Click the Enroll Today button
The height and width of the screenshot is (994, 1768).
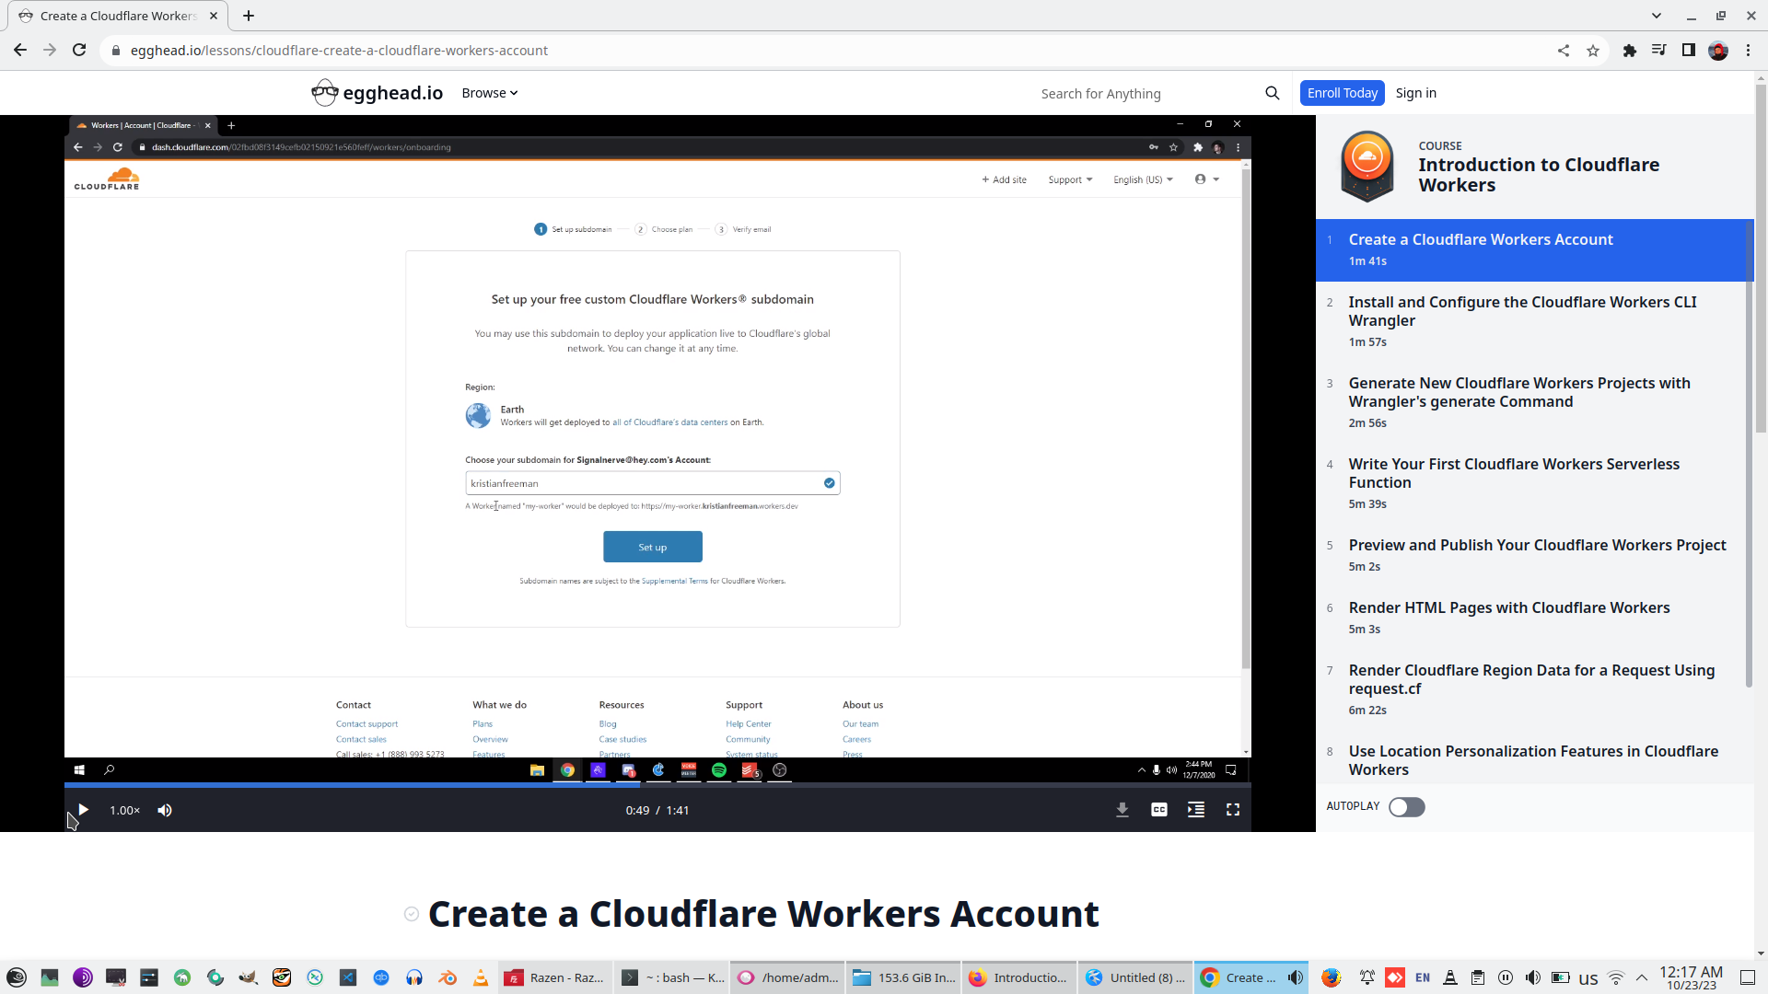coord(1342,92)
